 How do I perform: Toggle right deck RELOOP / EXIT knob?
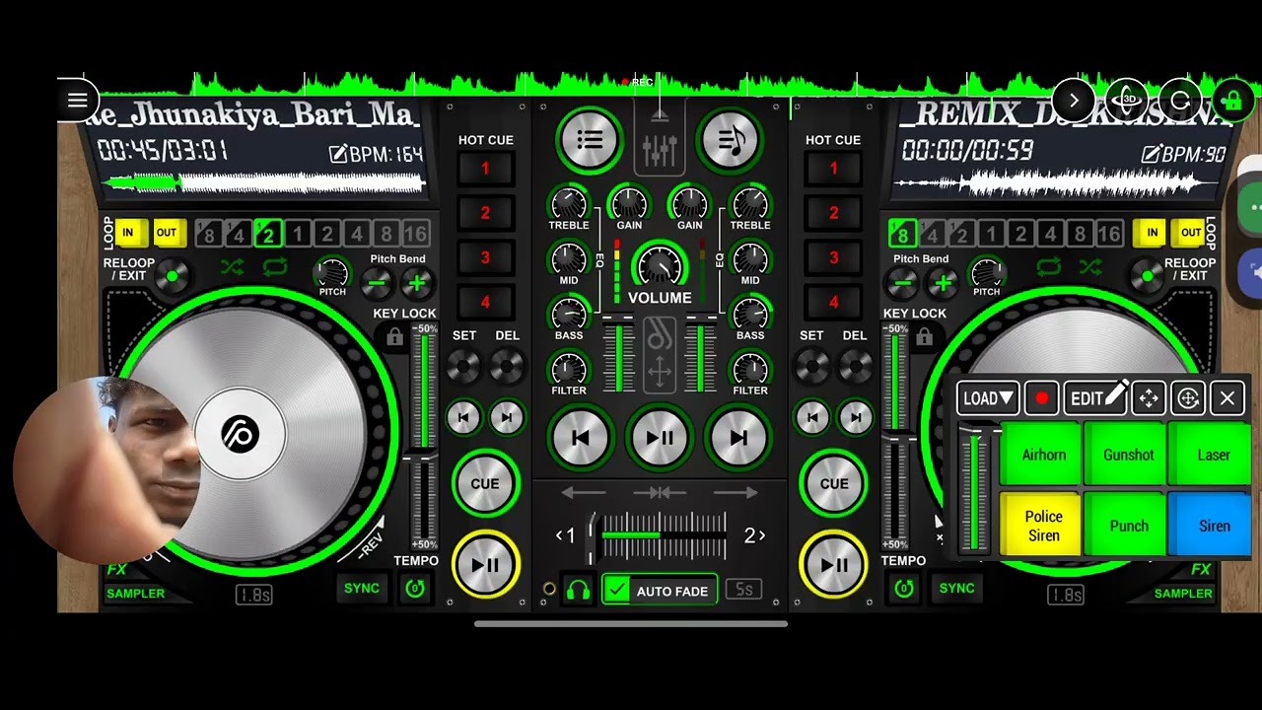tap(1147, 276)
